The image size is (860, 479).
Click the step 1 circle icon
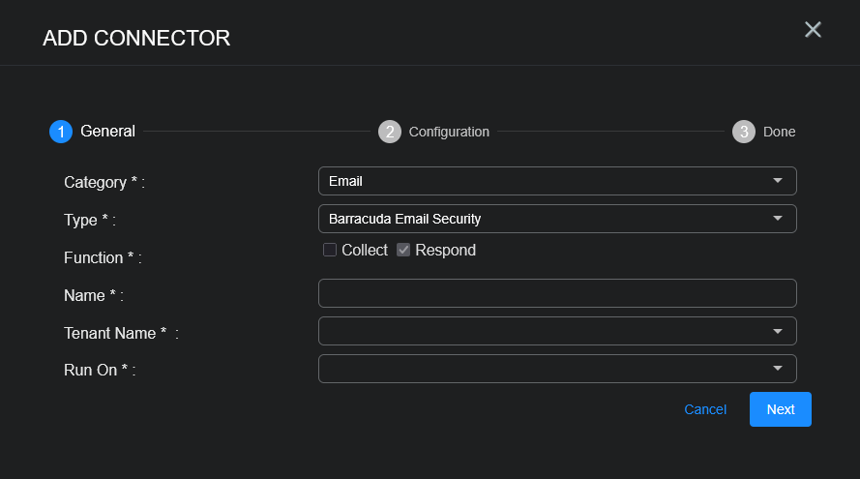tap(61, 132)
